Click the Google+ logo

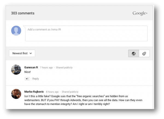pos(140,13)
